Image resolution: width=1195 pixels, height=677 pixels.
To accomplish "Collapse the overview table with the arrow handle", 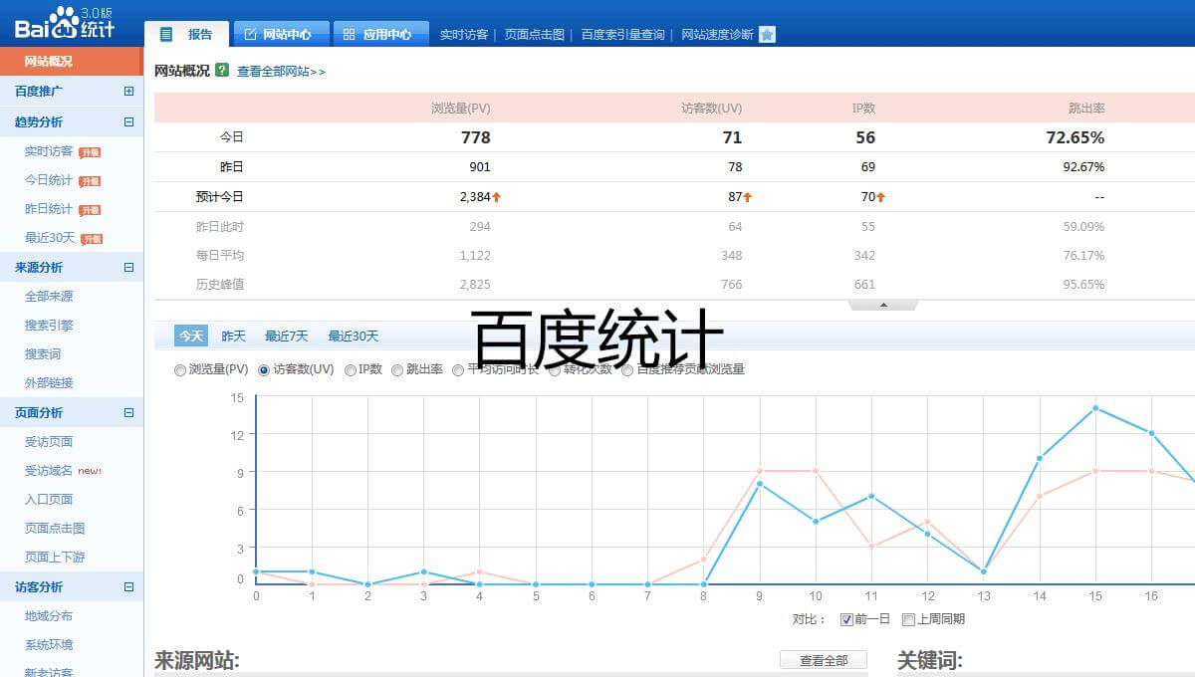I will [883, 306].
